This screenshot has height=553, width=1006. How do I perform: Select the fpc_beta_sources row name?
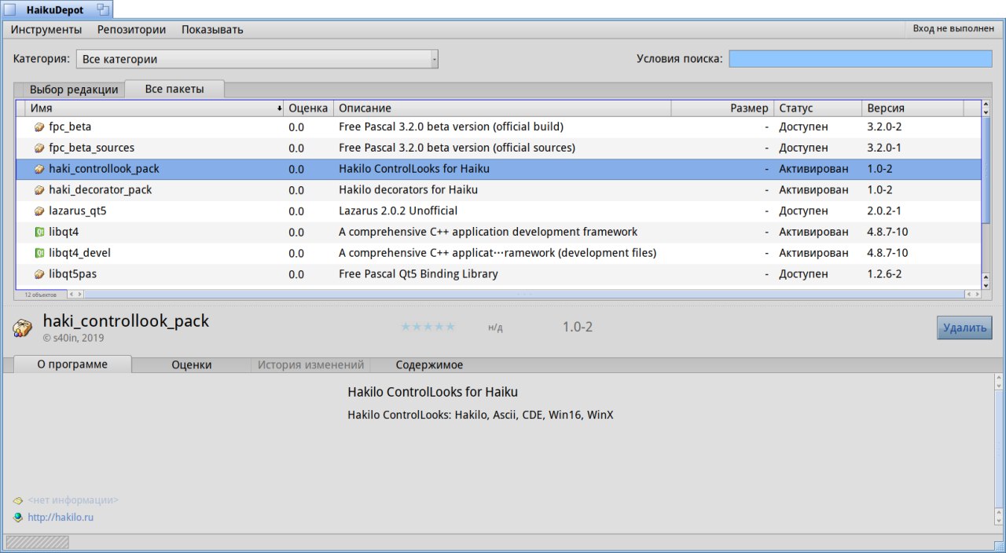(91, 148)
